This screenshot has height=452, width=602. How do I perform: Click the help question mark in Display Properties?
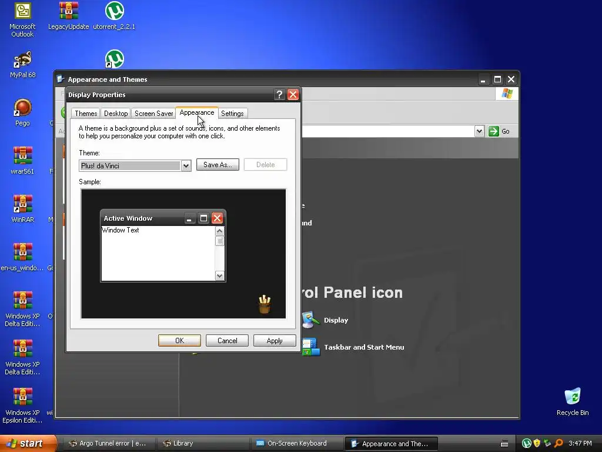[279, 95]
